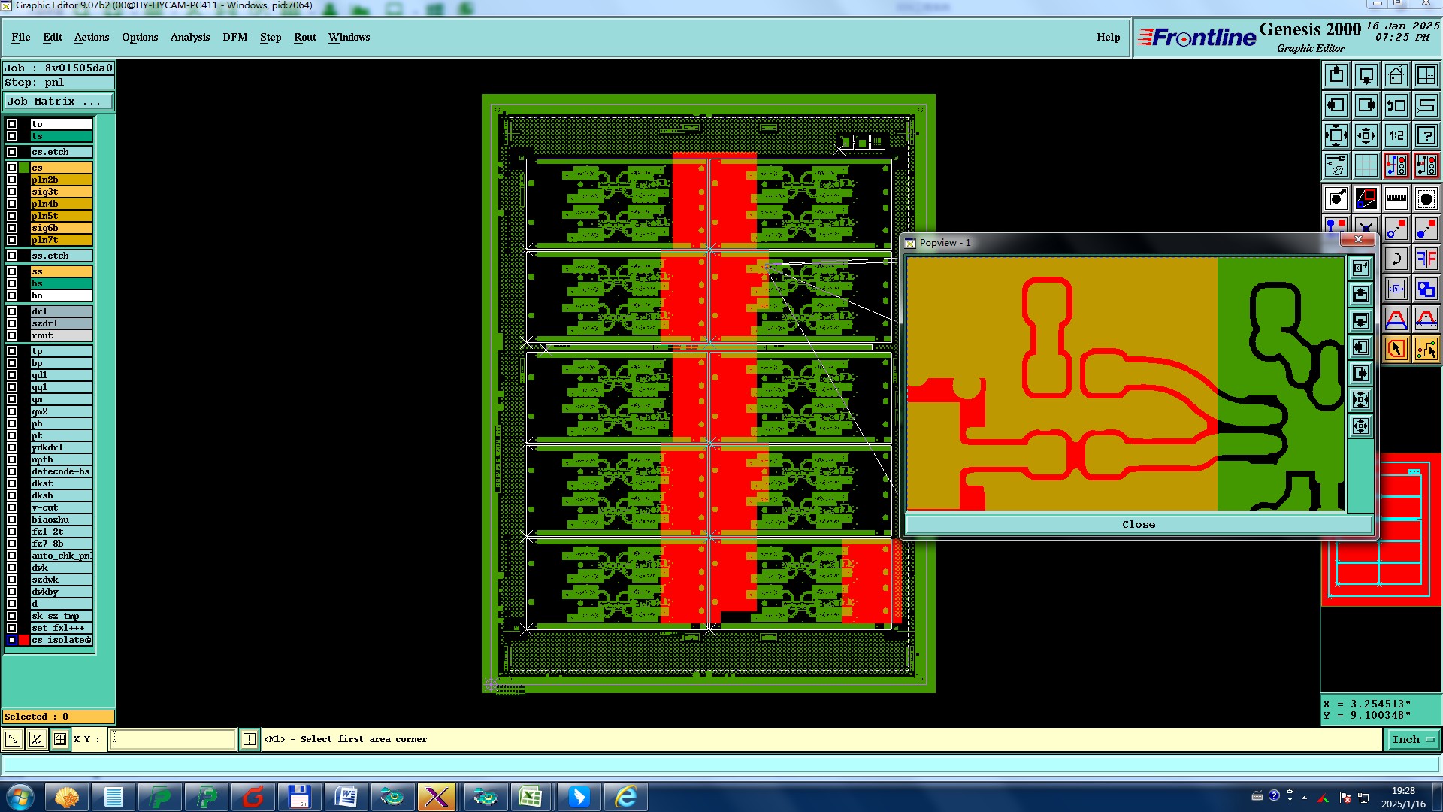The height and width of the screenshot is (812, 1443).
Task: Click the X Y coordinate input field
Action: (173, 739)
